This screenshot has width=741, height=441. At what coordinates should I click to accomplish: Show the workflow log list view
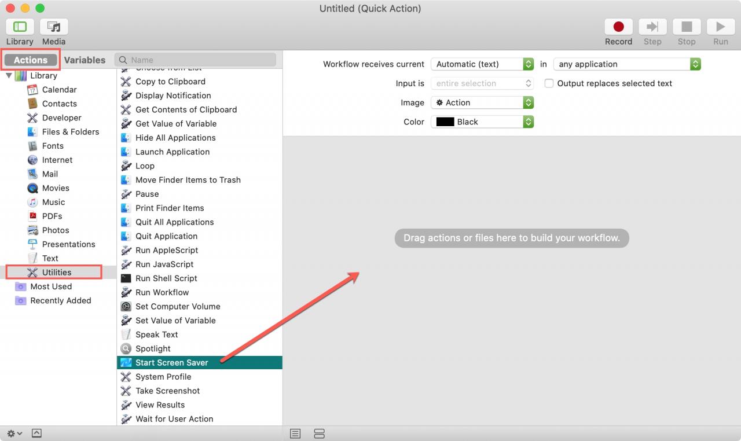[x=295, y=433]
